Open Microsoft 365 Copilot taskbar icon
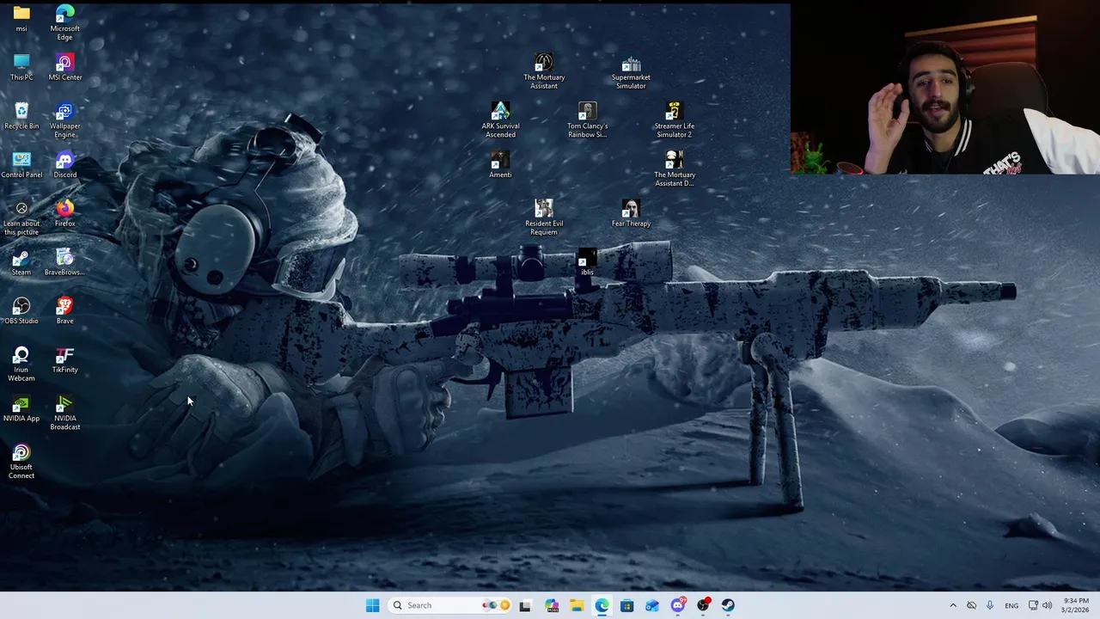Image resolution: width=1100 pixels, height=619 pixels. (x=551, y=605)
